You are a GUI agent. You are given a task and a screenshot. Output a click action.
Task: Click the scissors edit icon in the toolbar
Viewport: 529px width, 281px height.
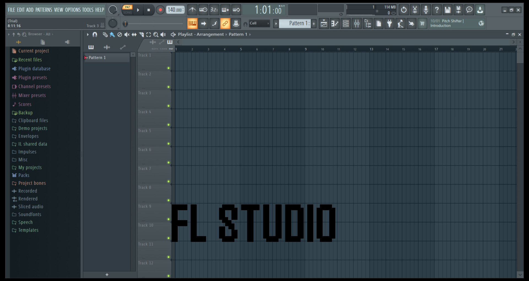(415, 10)
